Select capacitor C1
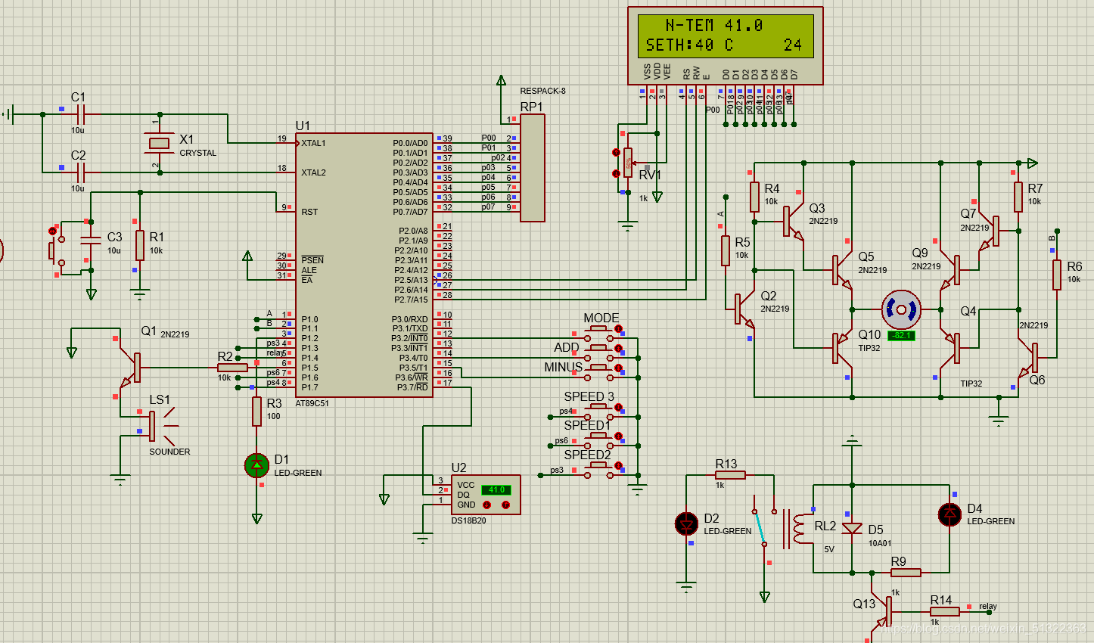 click(81, 115)
